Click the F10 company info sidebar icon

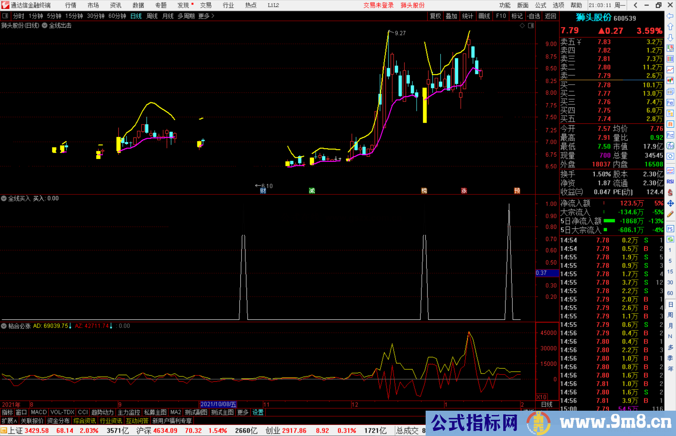pyautogui.click(x=670, y=103)
